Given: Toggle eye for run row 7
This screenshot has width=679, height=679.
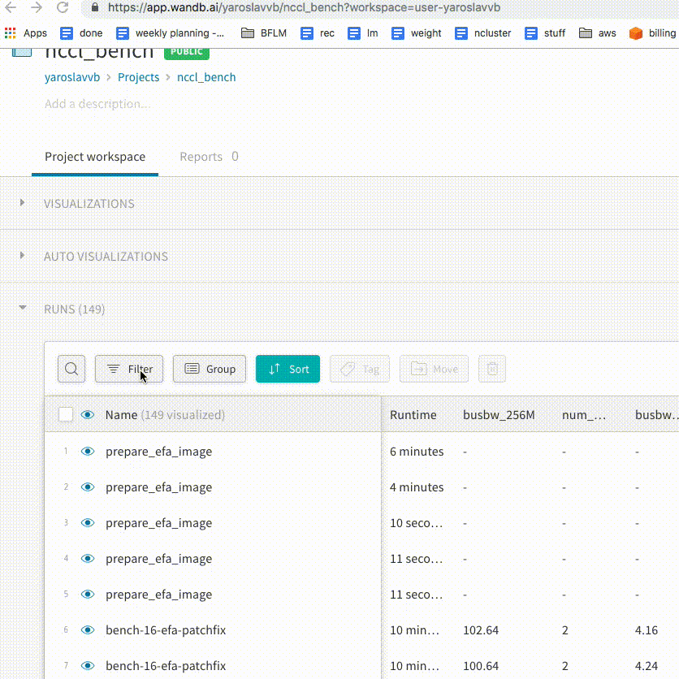Looking at the screenshot, I should [88, 665].
